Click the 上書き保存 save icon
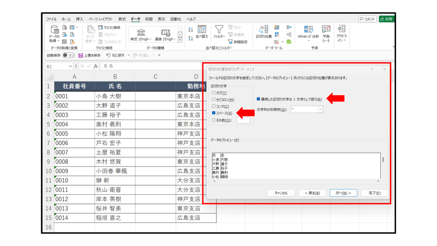The width and height of the screenshot is (437, 246). click(x=89, y=55)
